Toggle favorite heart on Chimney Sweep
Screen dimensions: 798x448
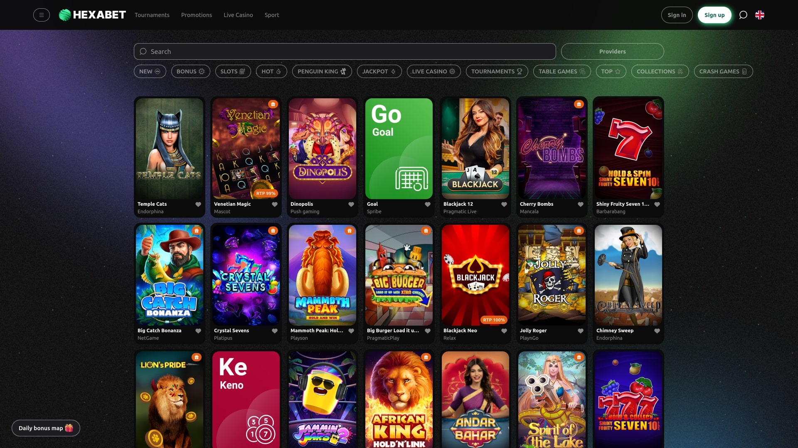coord(657,331)
